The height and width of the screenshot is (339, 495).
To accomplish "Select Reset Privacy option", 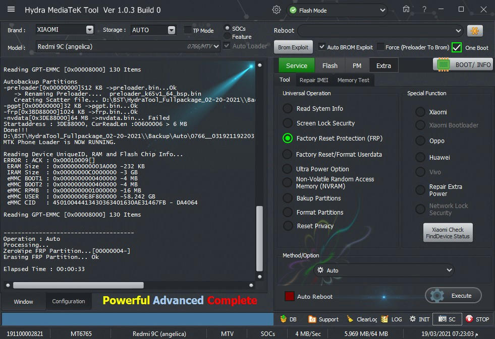I will (287, 226).
